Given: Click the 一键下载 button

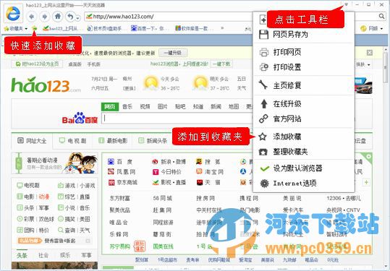Looking at the screenshot, I should 221,64.
